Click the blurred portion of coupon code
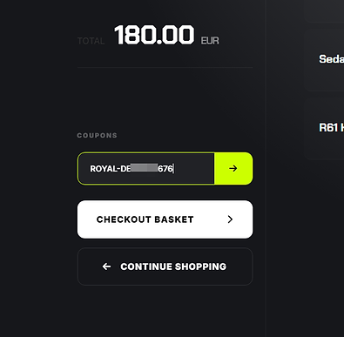This screenshot has height=337, width=344. coord(145,168)
